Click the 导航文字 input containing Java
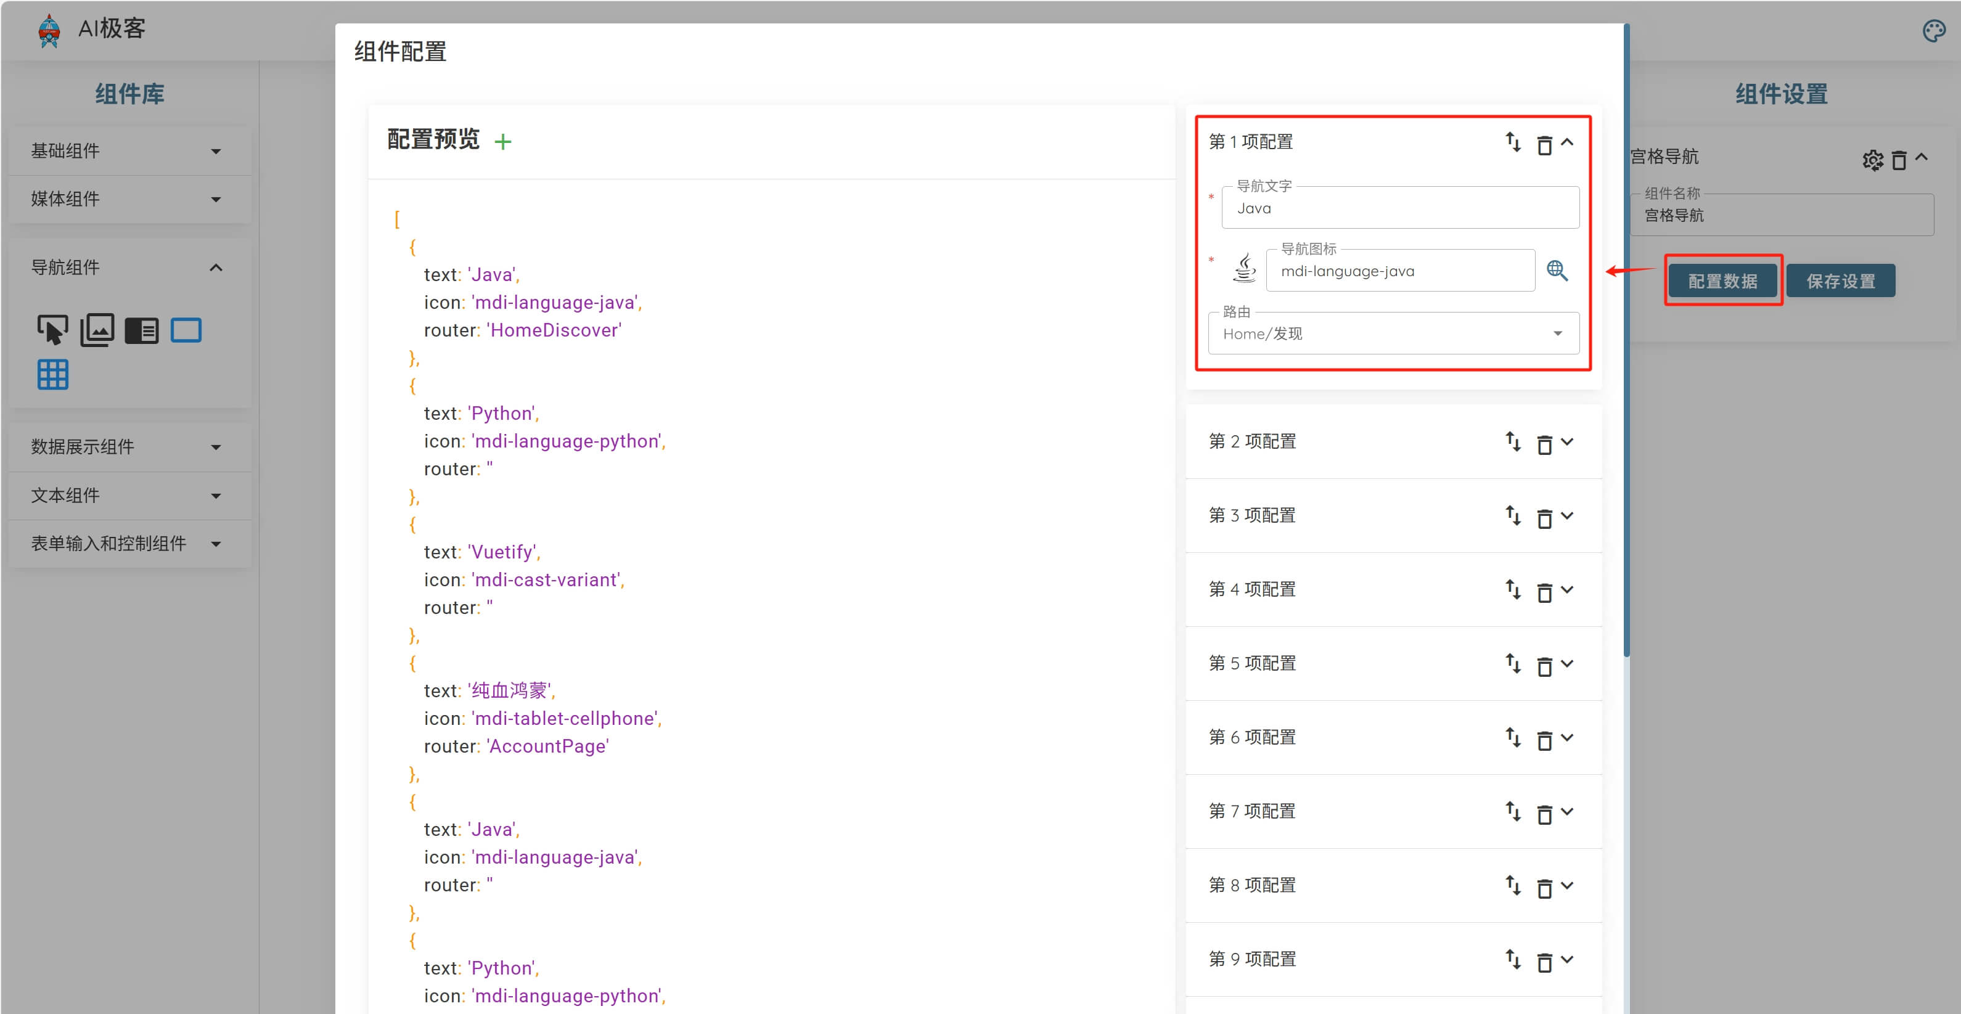 1399,208
